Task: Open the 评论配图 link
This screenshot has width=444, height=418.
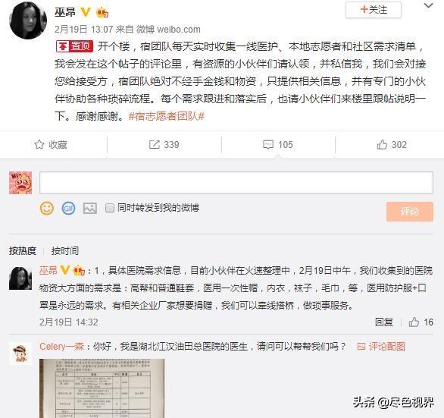Action: coord(381,346)
